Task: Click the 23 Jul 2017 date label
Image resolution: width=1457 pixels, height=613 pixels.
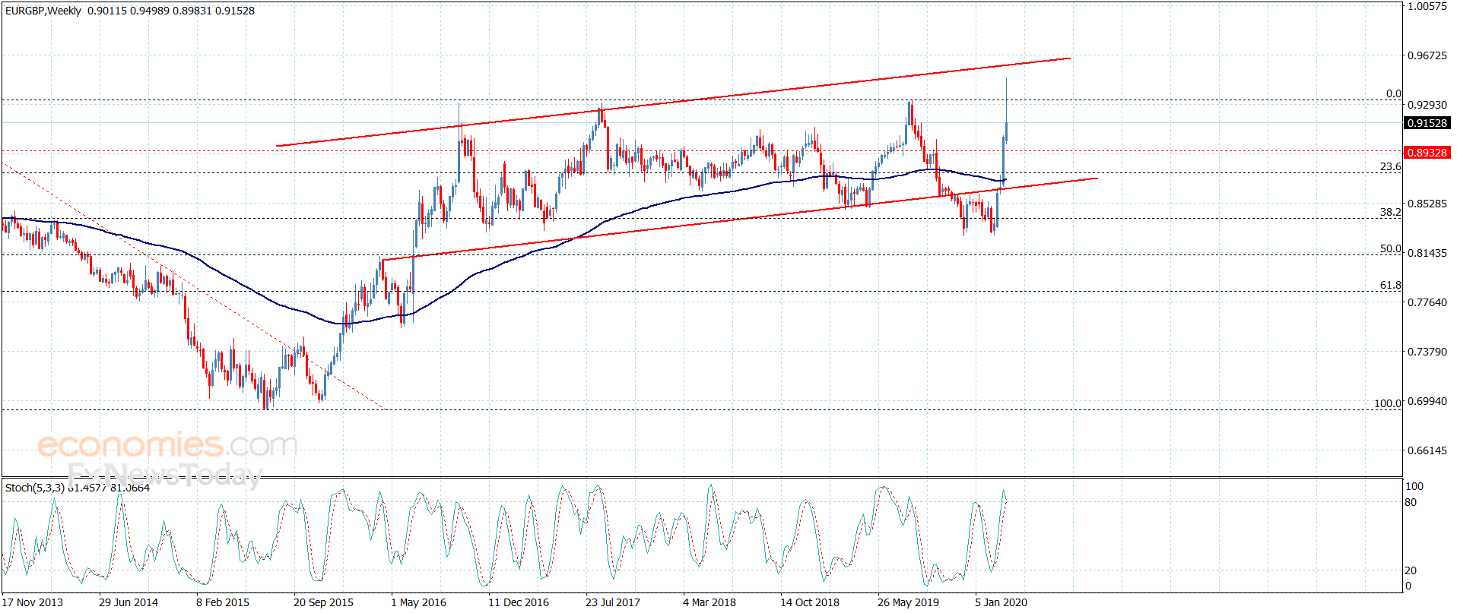Action: tap(613, 602)
